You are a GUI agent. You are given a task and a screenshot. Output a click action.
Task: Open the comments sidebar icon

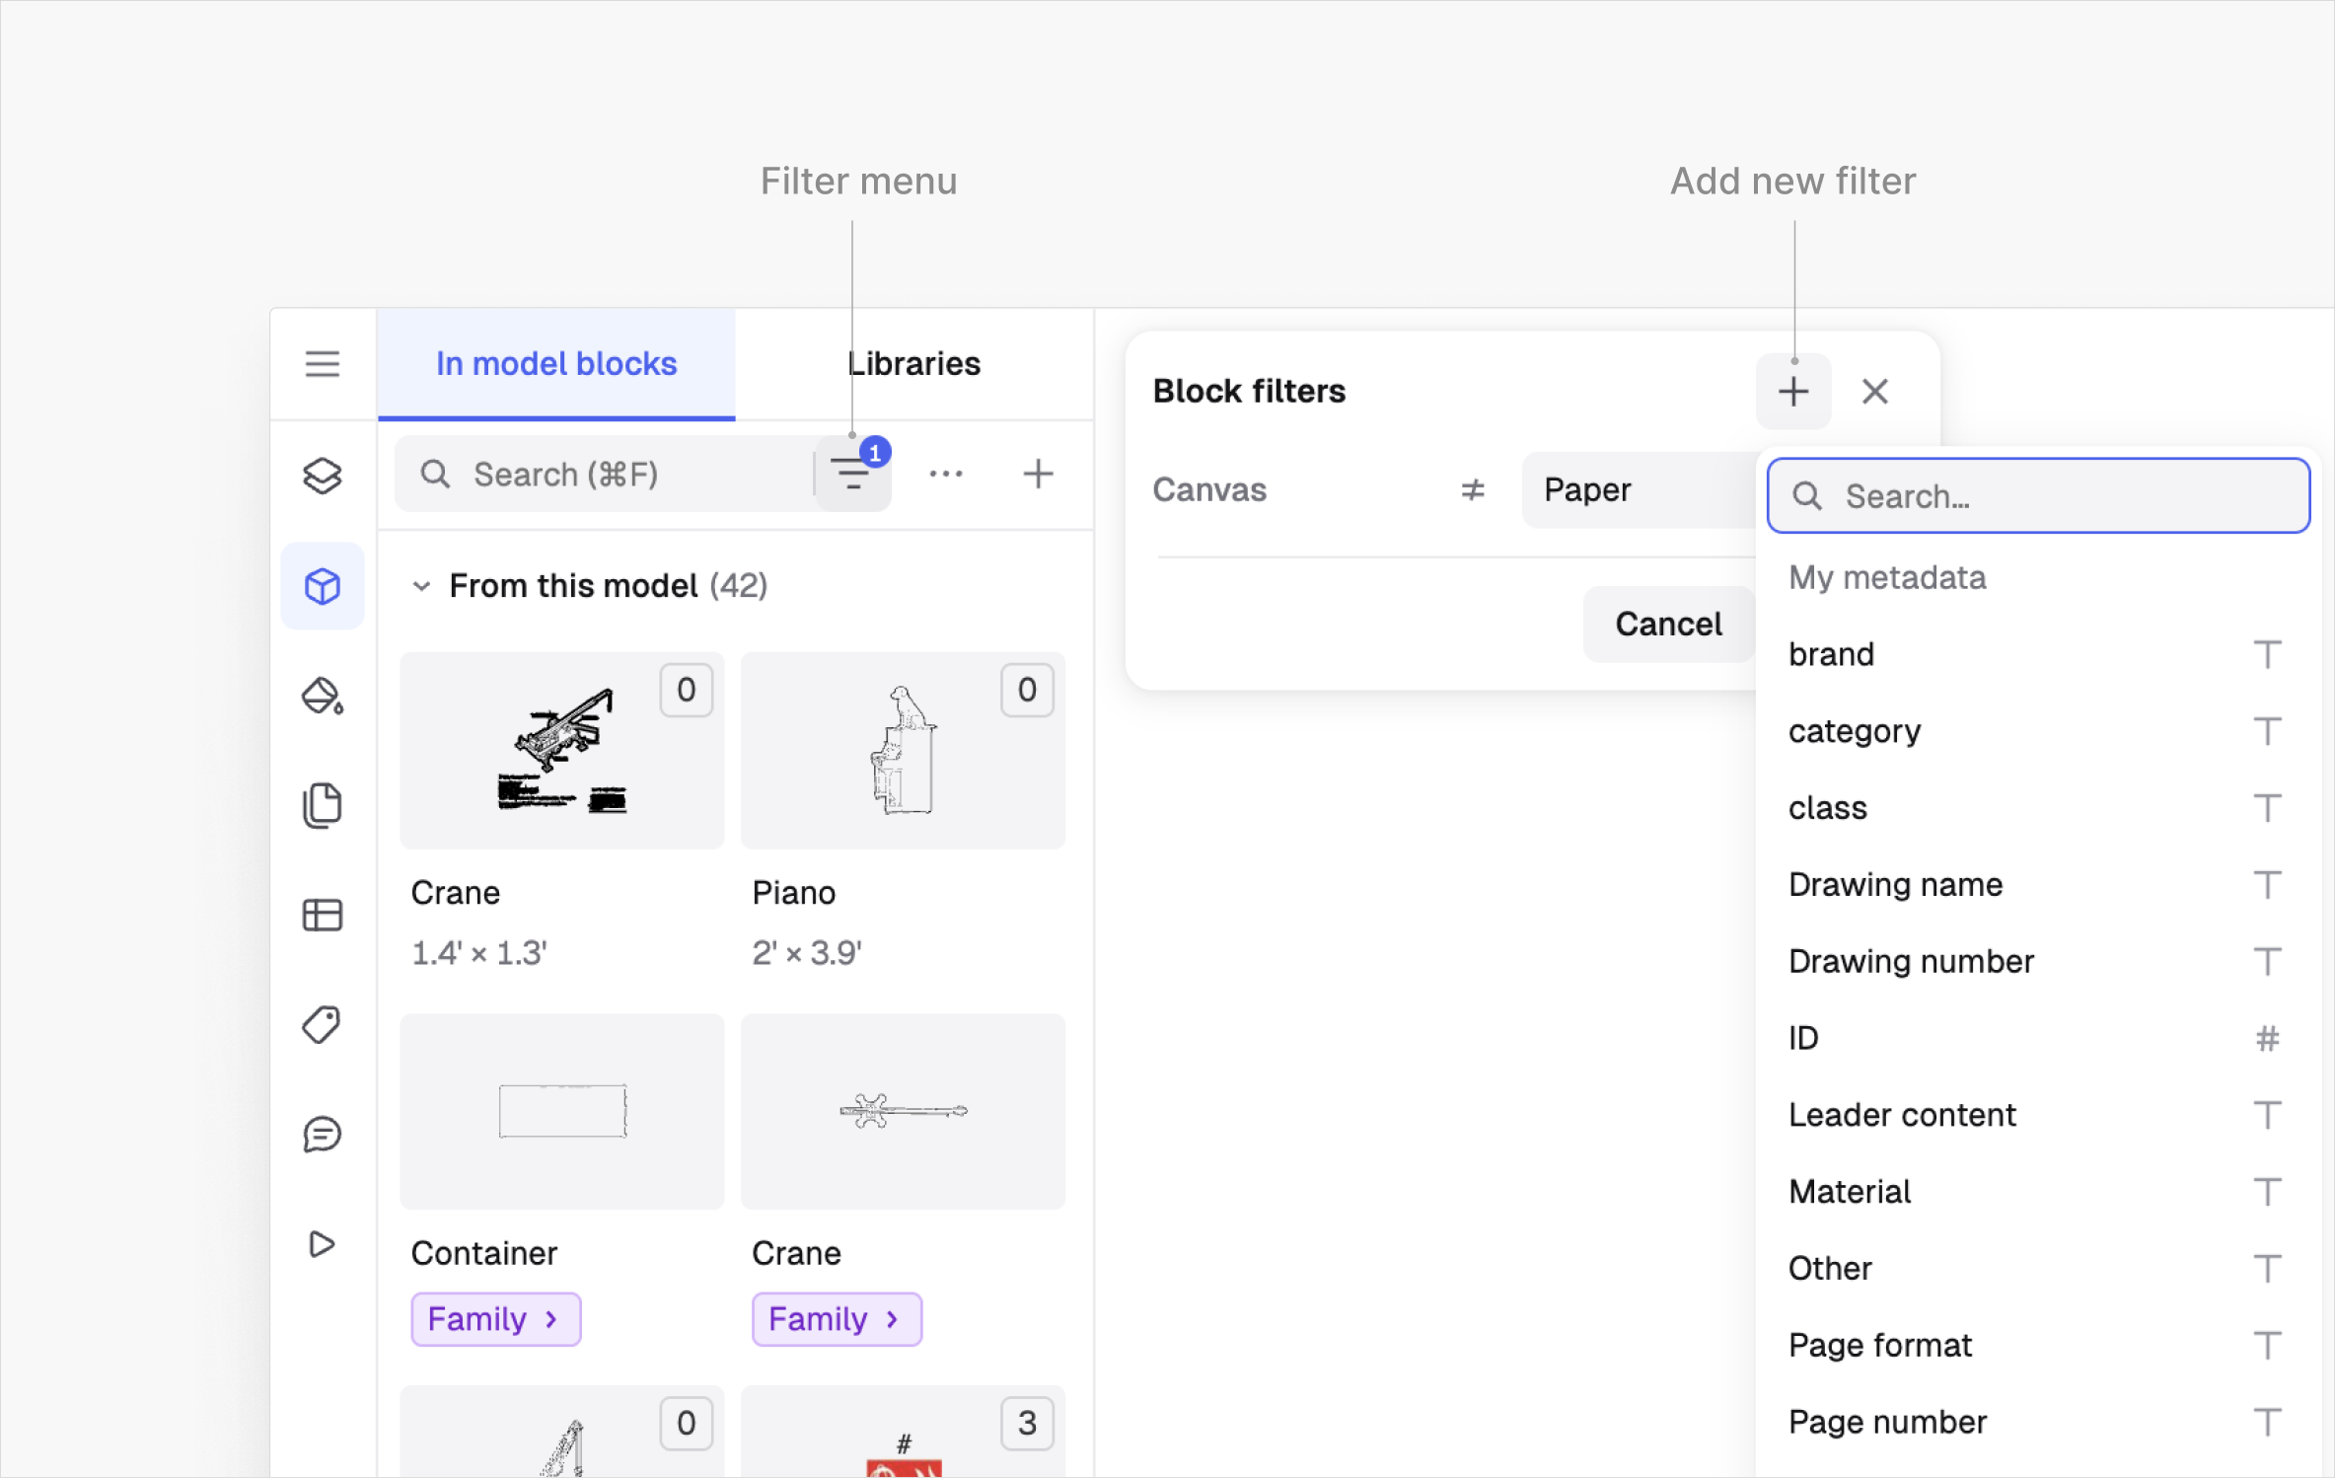point(322,1135)
